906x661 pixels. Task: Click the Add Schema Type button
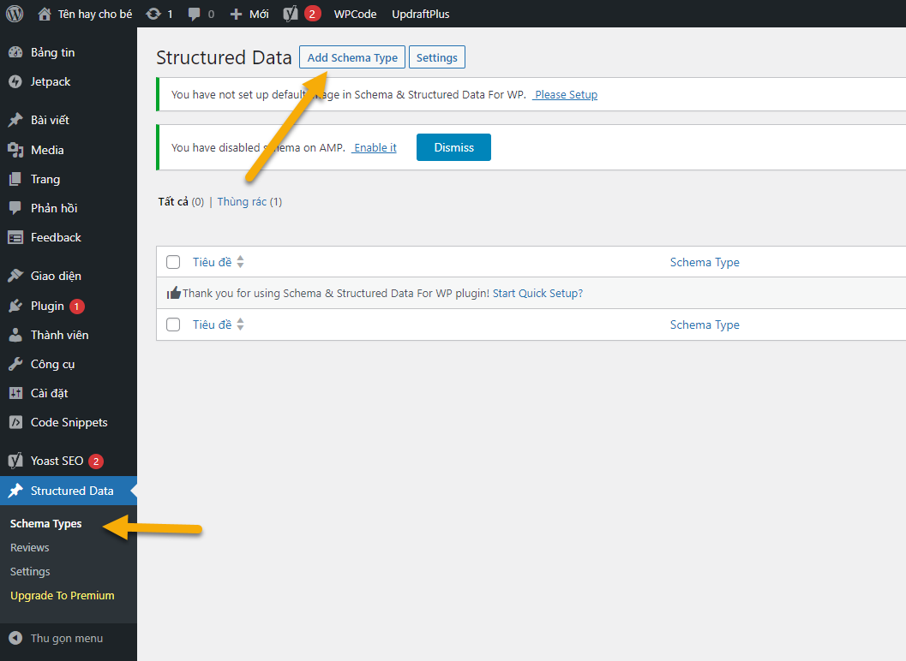352,57
